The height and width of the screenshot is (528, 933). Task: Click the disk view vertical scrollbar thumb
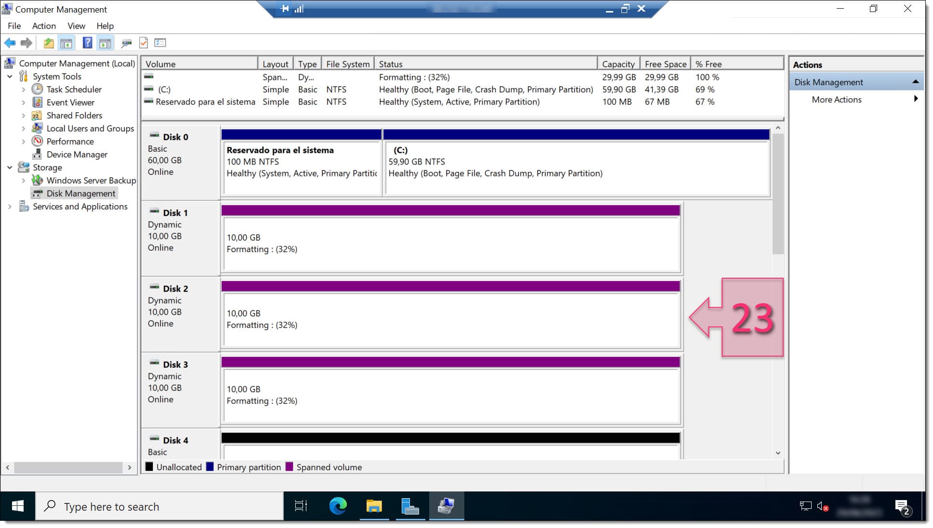[x=778, y=193]
